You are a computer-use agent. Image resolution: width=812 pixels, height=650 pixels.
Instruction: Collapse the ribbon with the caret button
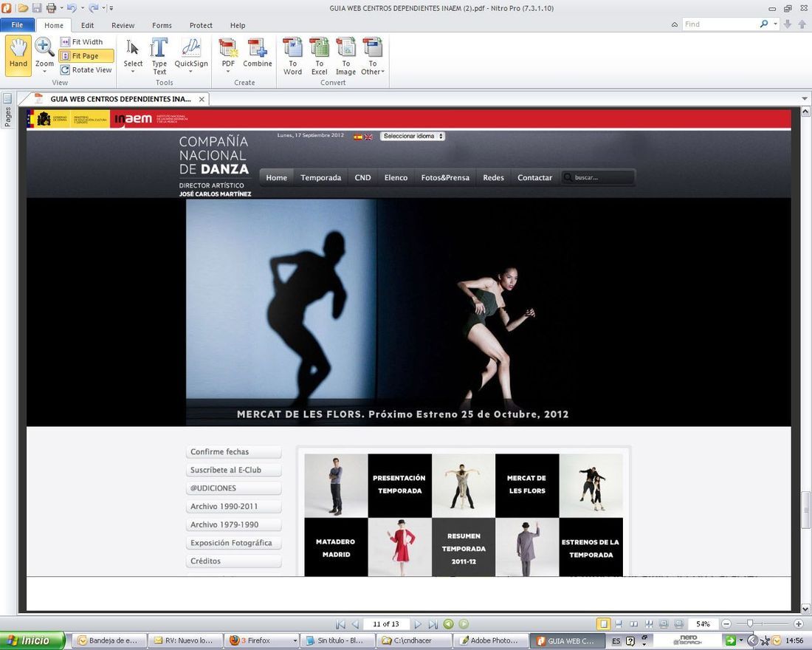pos(674,24)
